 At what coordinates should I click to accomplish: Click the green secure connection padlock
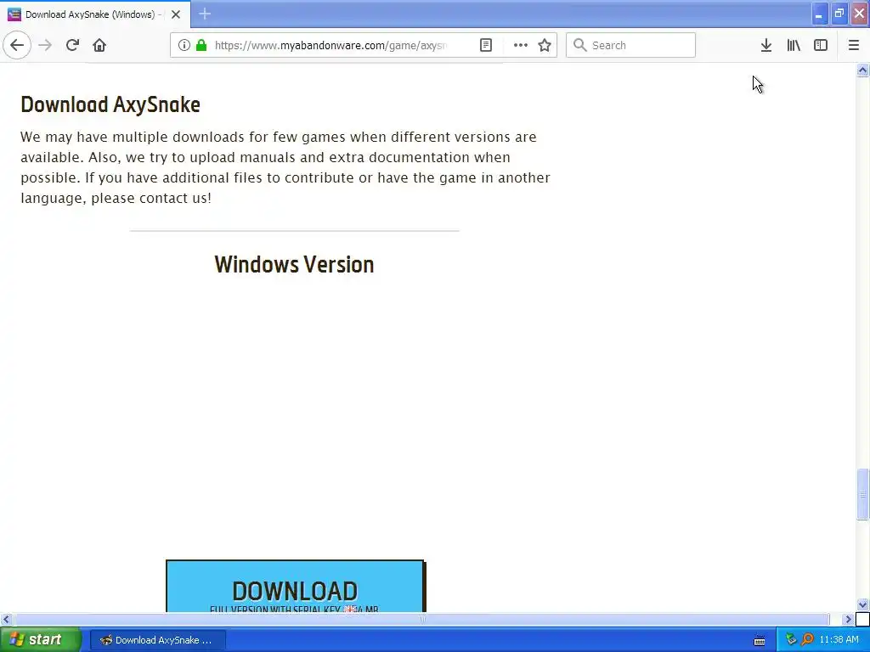201,45
